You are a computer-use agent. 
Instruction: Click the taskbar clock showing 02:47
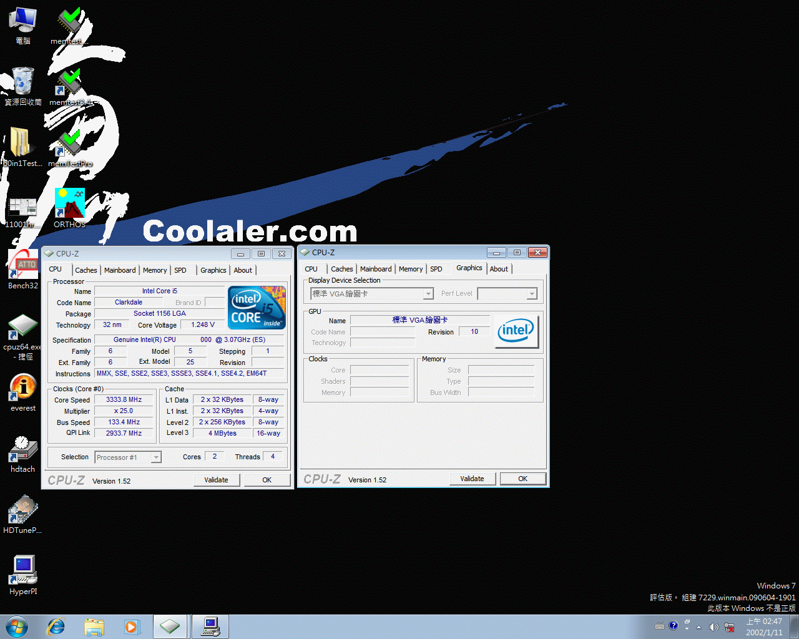(x=764, y=627)
